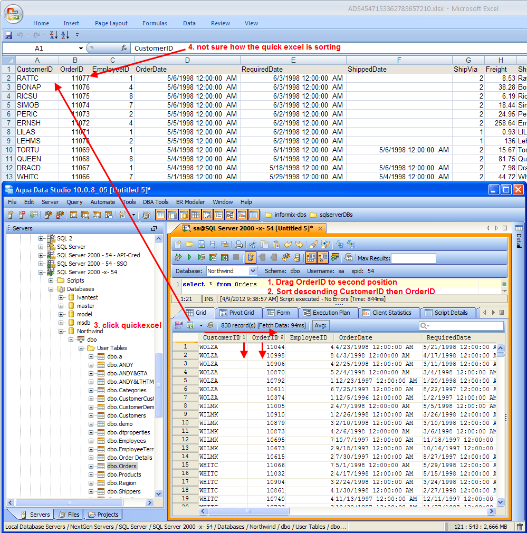Viewport: 527px width, 533px height.
Task: Click the Execute Explain icon
Action: pos(225,258)
